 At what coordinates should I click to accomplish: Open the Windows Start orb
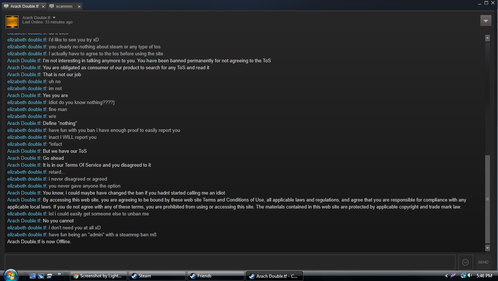[x=10, y=276]
